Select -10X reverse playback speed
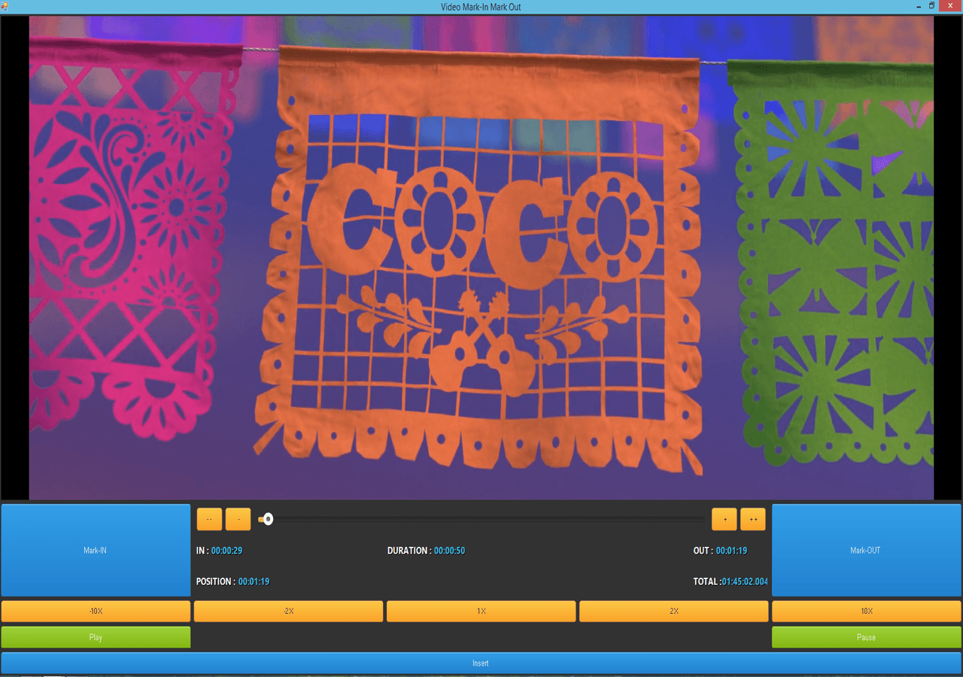This screenshot has height=677, width=963. [96, 612]
